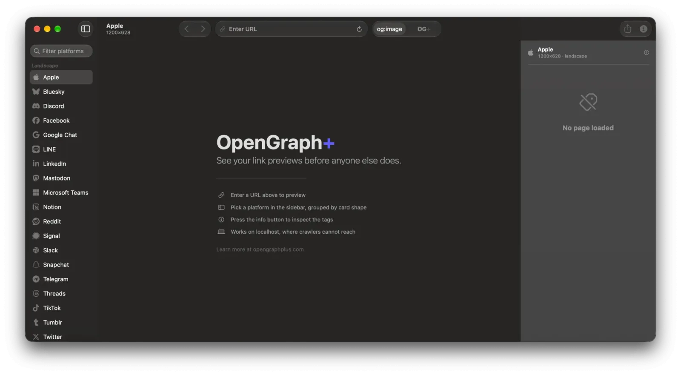Image resolution: width=681 pixels, height=375 pixels.
Task: Choose Signal from the platform list
Action: coord(61,236)
